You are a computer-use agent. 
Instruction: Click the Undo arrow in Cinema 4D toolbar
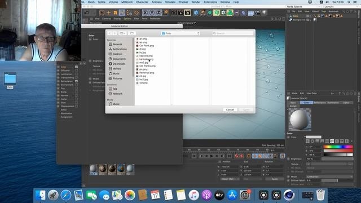click(x=86, y=12)
